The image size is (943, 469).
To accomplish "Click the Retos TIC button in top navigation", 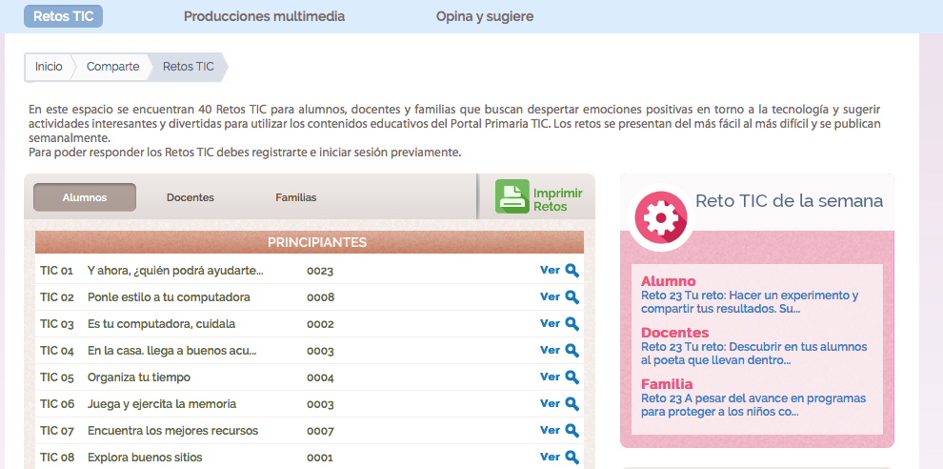I will click(x=63, y=16).
